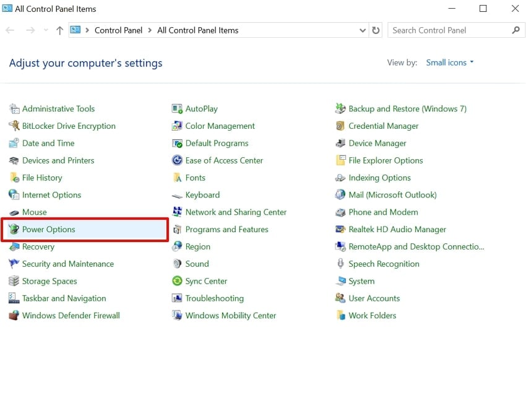Open the Mouse icon
The width and height of the screenshot is (526, 395).
pos(14,212)
